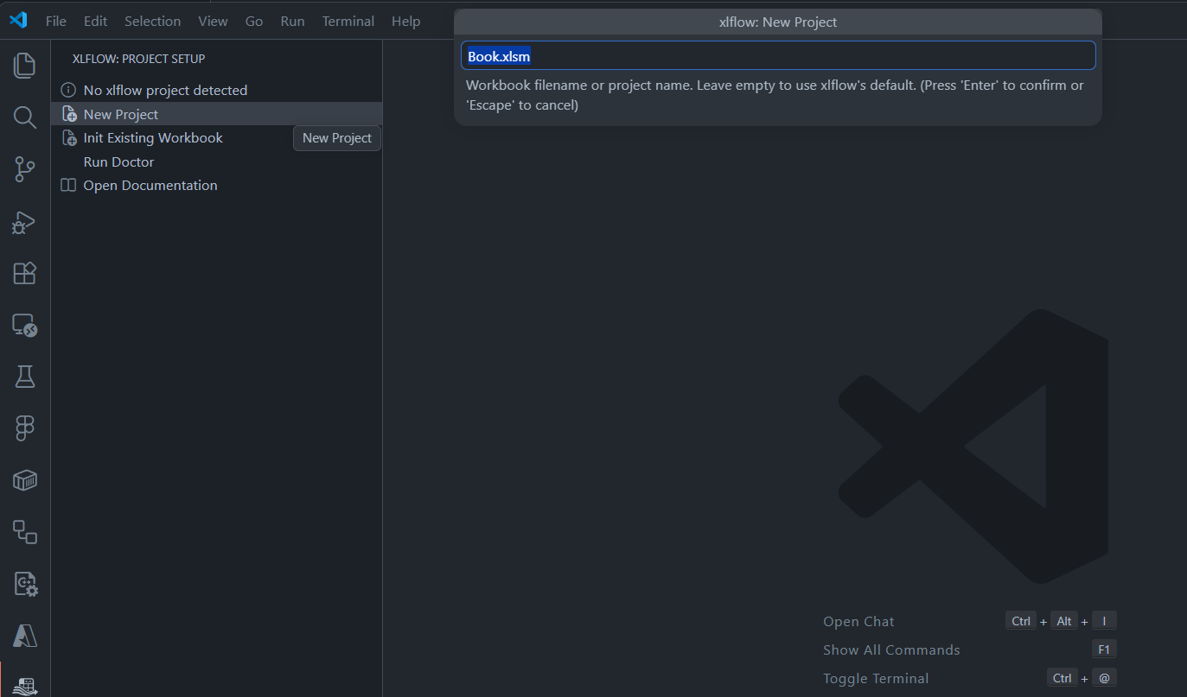
Task: Open the Explorer view in activity bar
Action: pyautogui.click(x=25, y=66)
